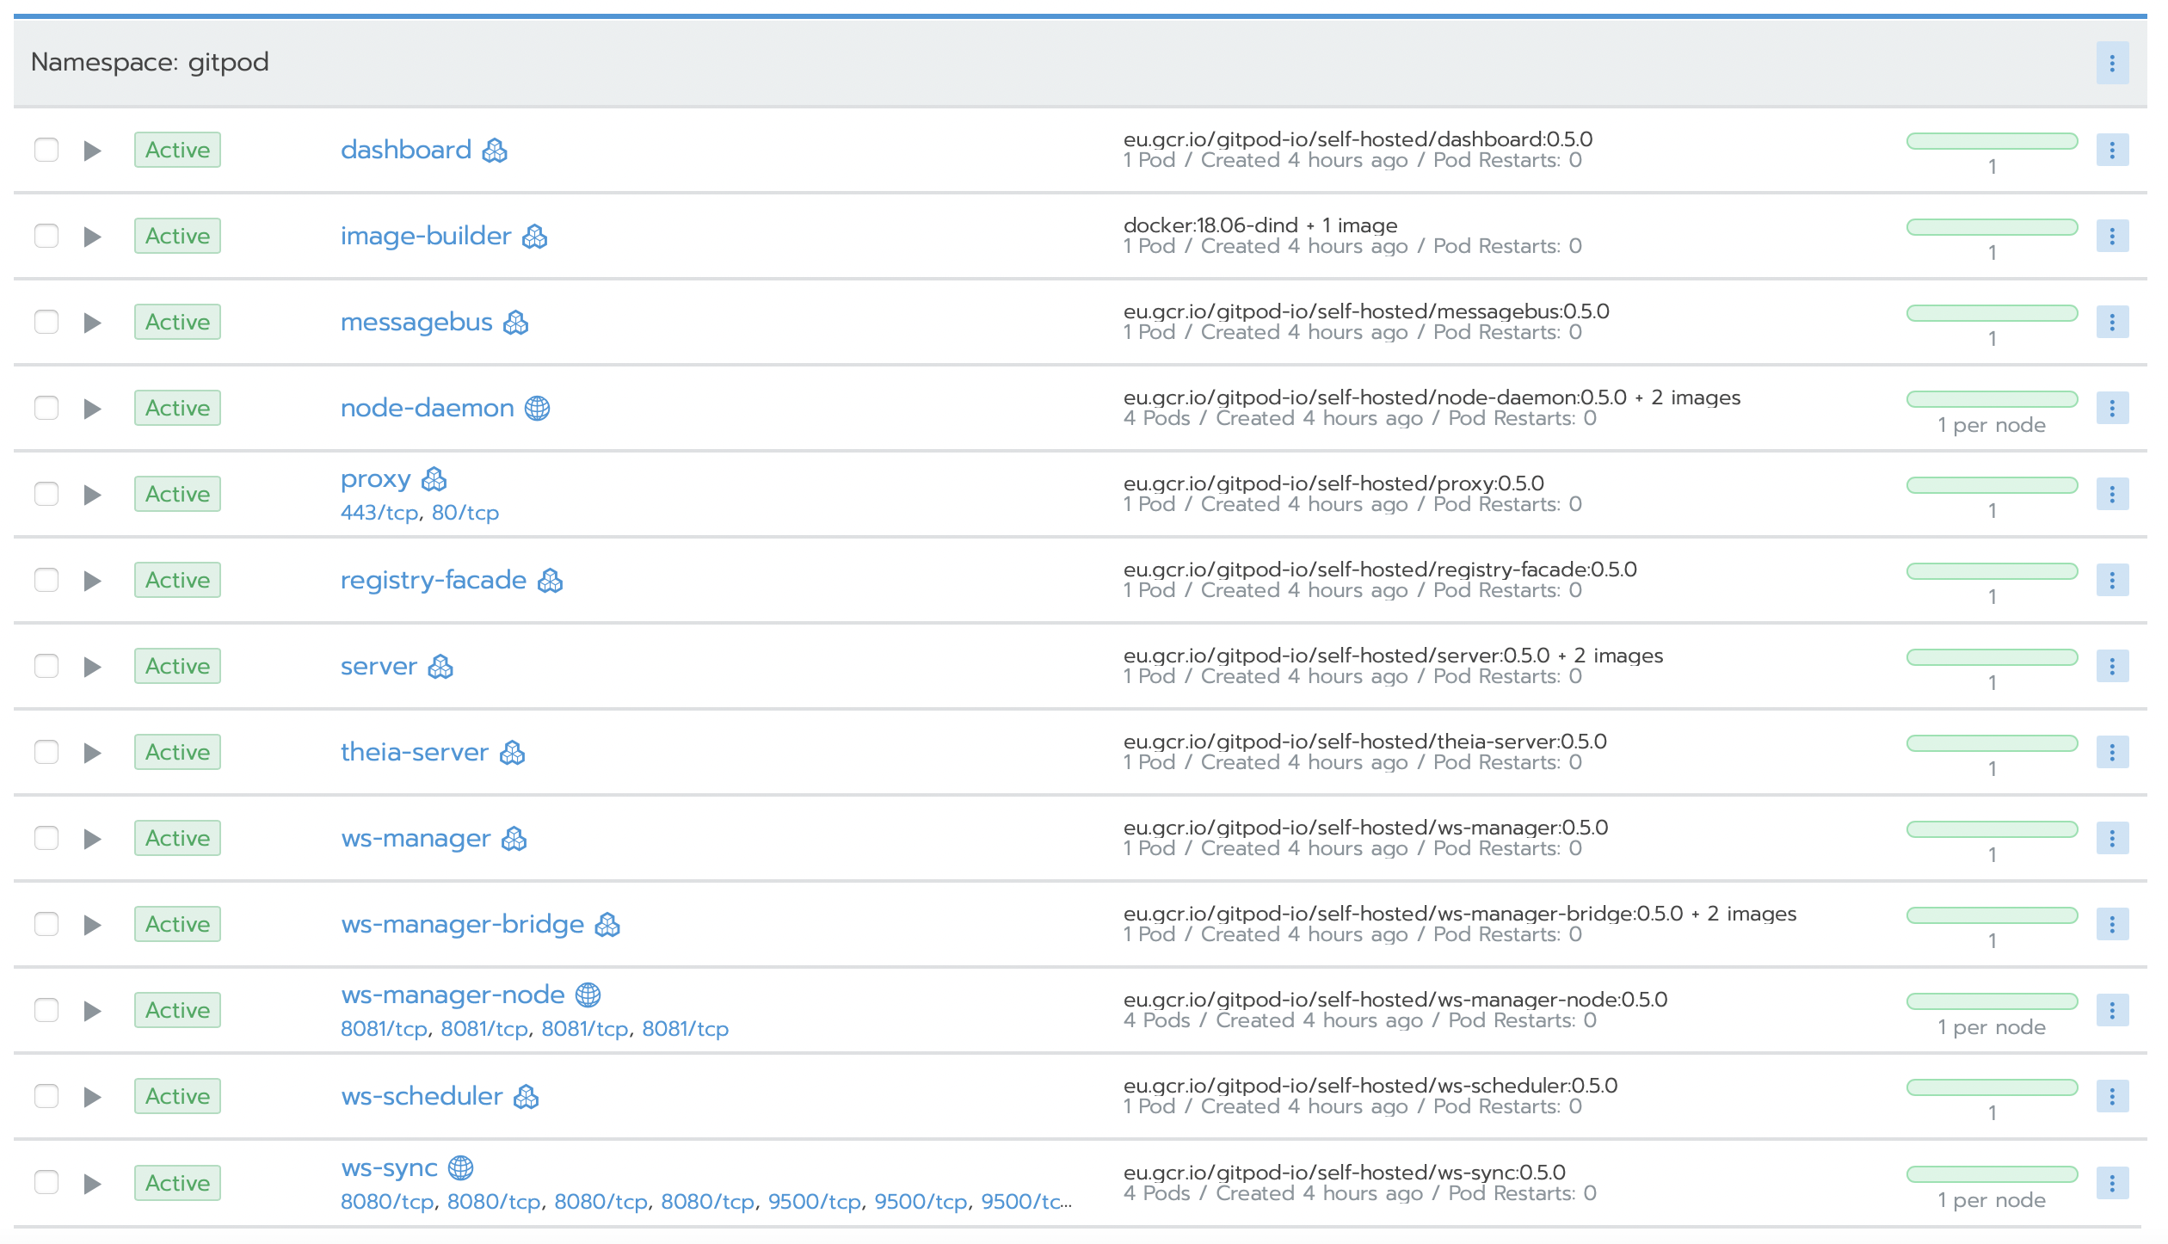Click the first 8080/tcp link under ws-sync
The height and width of the screenshot is (1244, 2168).
point(386,1202)
